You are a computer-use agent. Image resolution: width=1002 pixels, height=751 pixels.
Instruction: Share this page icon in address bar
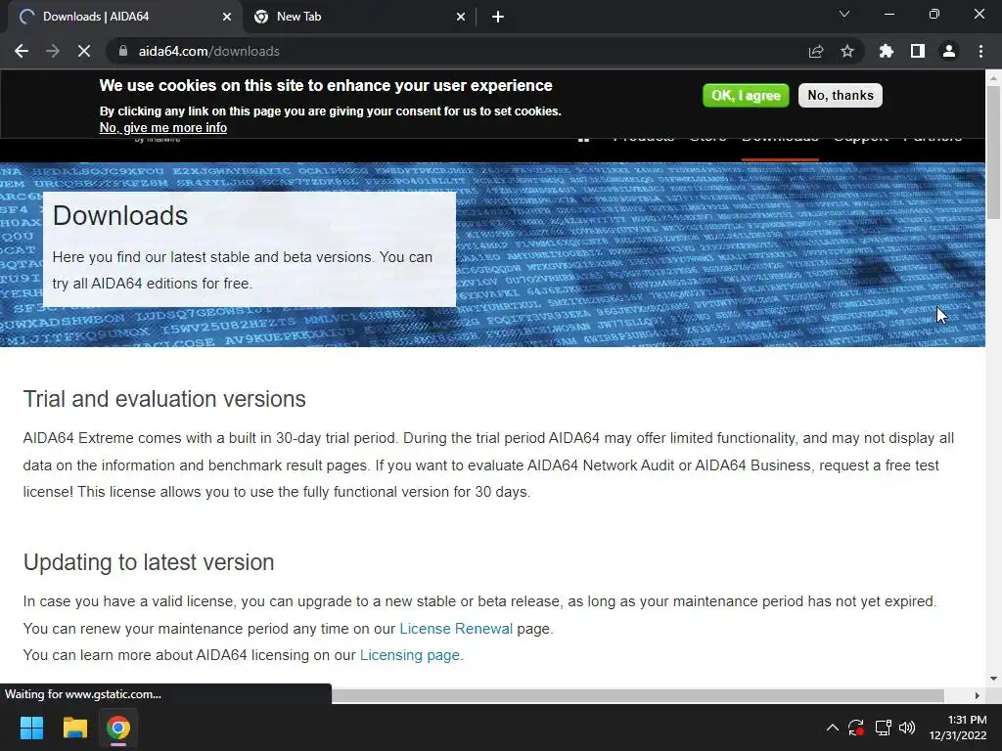816,51
